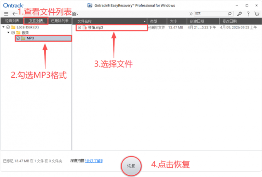Toggle the Local Disk (D:) checkbox
Image resolution: width=262 pixels, height=177 pixels.
pos(8,27)
